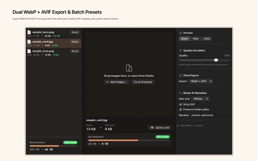Viewport: 258px width, 161px height.
Task: Click the Ready badge for sample_hero.png
Action: coord(75,32)
